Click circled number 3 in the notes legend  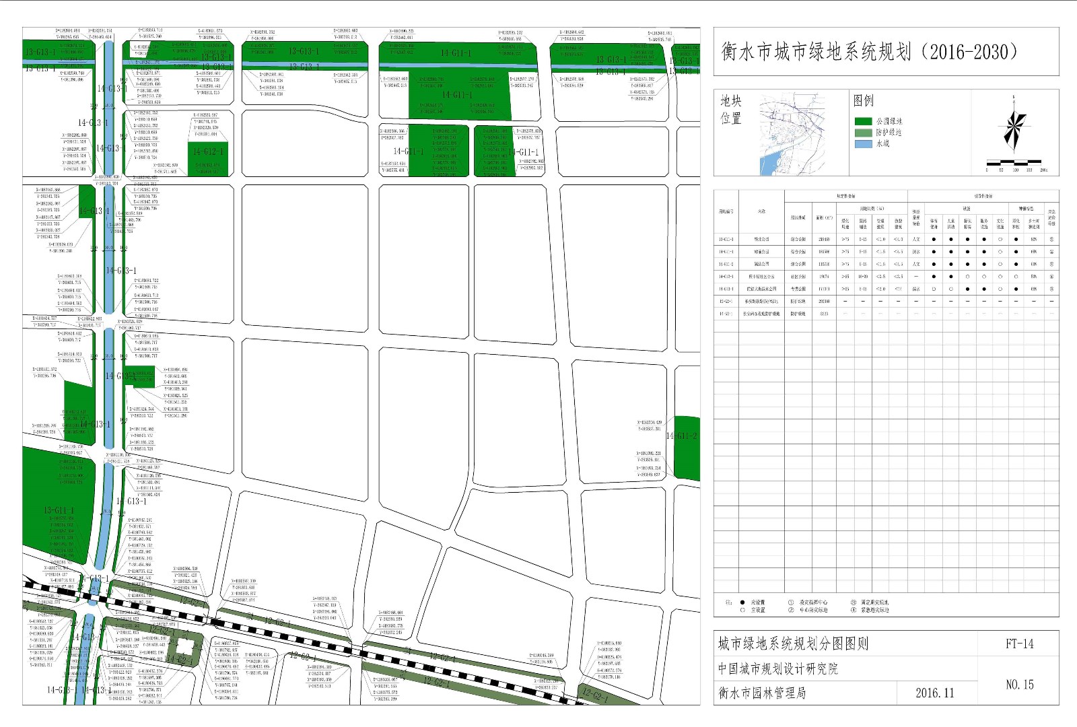(x=853, y=602)
